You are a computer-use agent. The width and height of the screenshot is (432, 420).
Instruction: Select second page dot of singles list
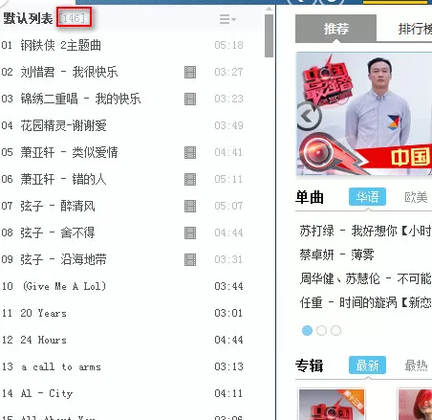321,330
